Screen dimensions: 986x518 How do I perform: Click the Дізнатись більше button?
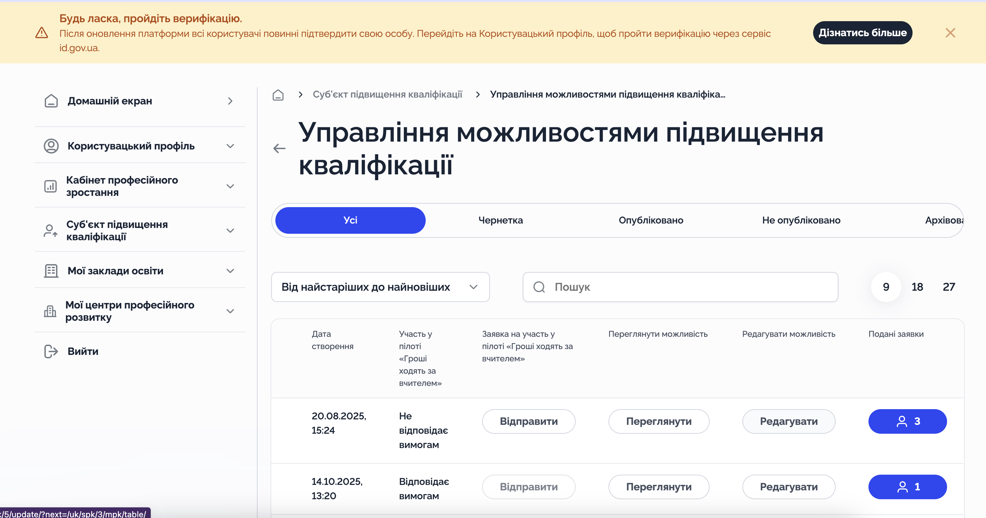[x=862, y=32]
